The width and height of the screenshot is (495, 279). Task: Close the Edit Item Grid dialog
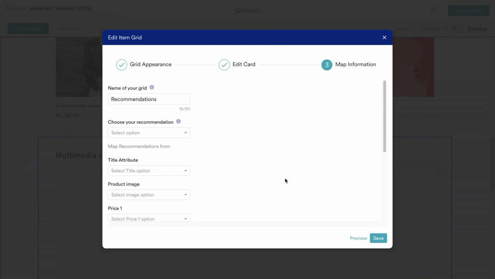click(x=384, y=37)
